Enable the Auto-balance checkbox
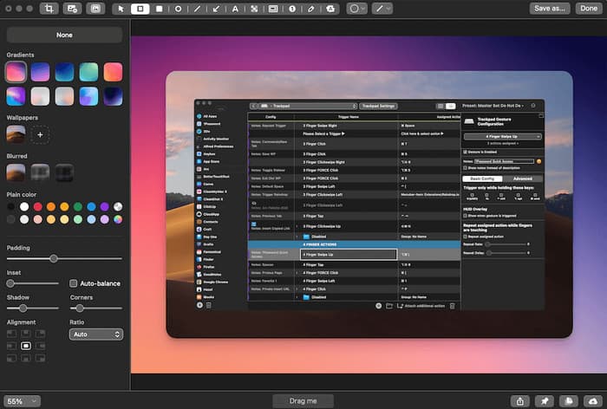Image resolution: width=607 pixels, height=409 pixels. [74, 283]
